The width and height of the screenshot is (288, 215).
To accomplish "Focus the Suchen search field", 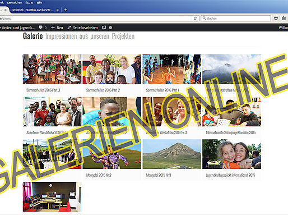I will pos(236,19).
